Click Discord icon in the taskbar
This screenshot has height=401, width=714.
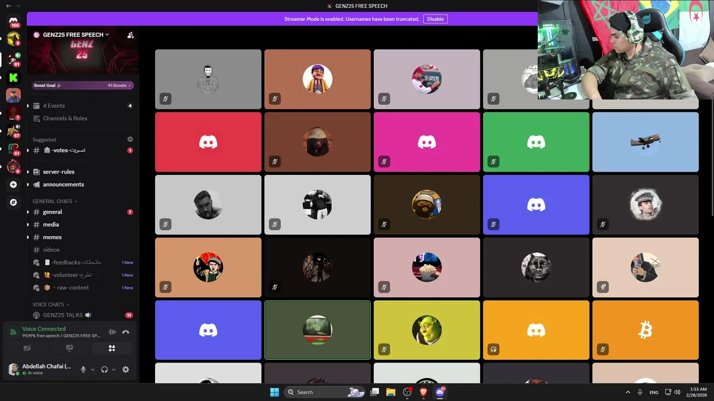440,392
